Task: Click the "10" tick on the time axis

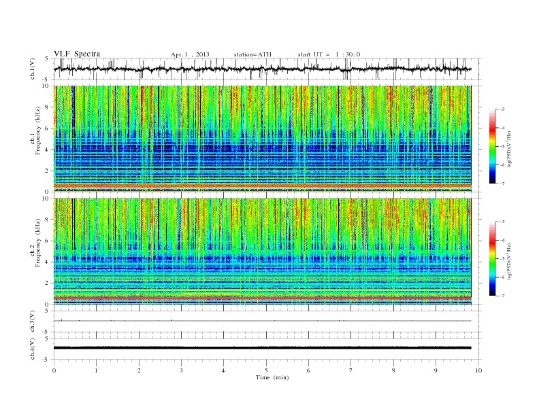Action: [478, 370]
